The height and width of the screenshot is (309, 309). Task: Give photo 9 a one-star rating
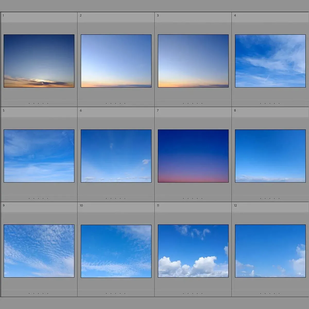point(29,294)
